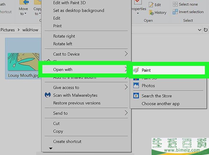
Task: Click the refresh button
Action: (x=206, y=30)
